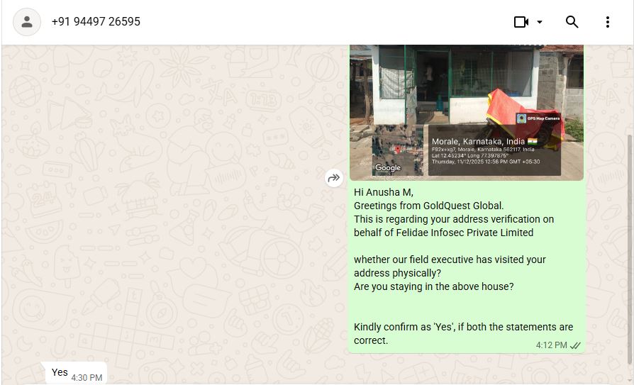Click the satellite mini-map in the photo
Viewport: 634px width, 385px height.
(397, 150)
